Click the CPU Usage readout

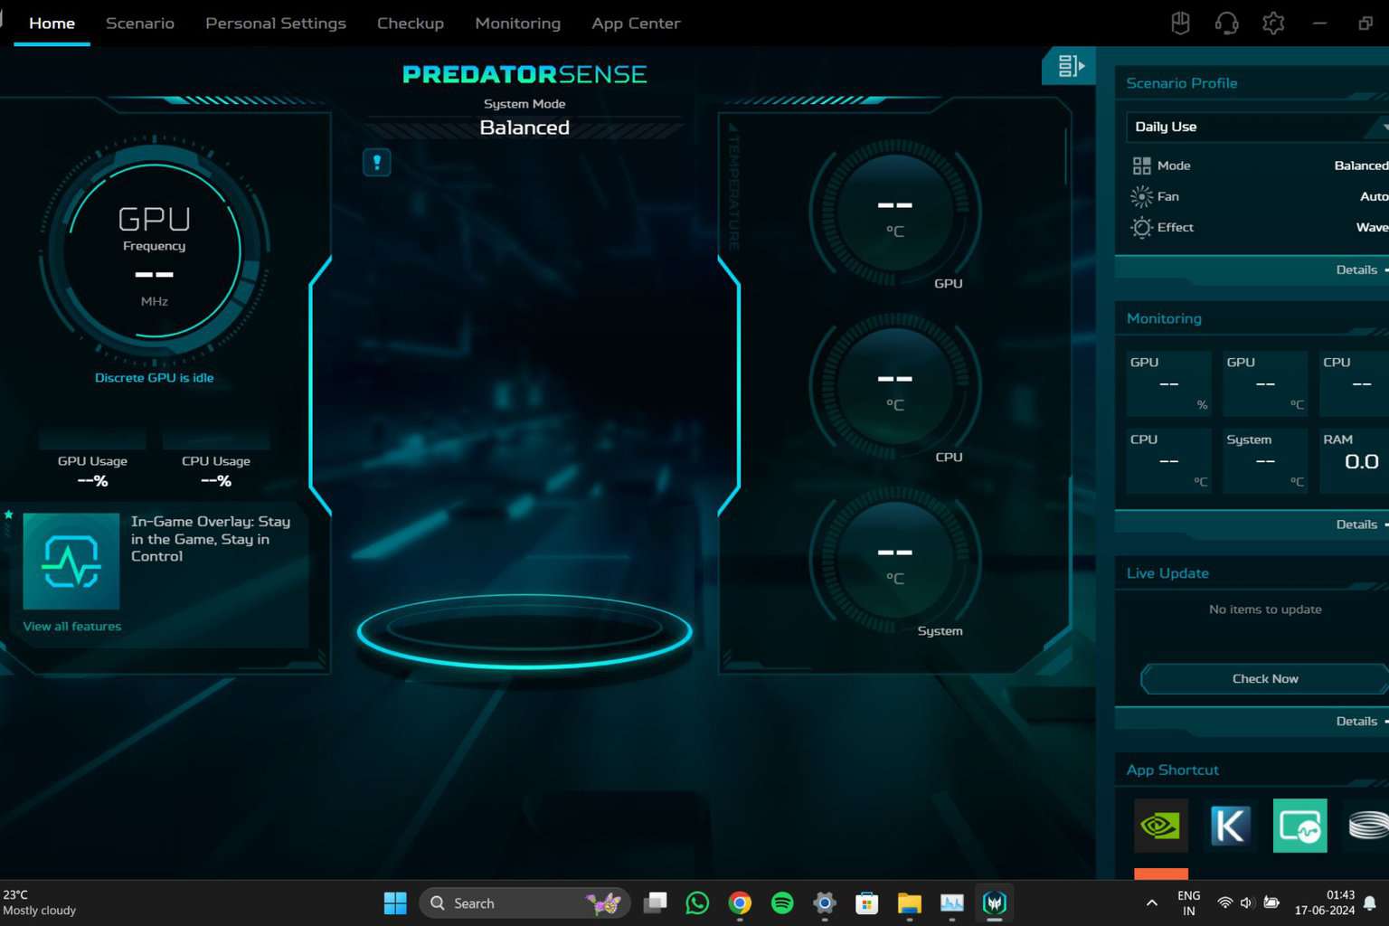click(x=216, y=471)
